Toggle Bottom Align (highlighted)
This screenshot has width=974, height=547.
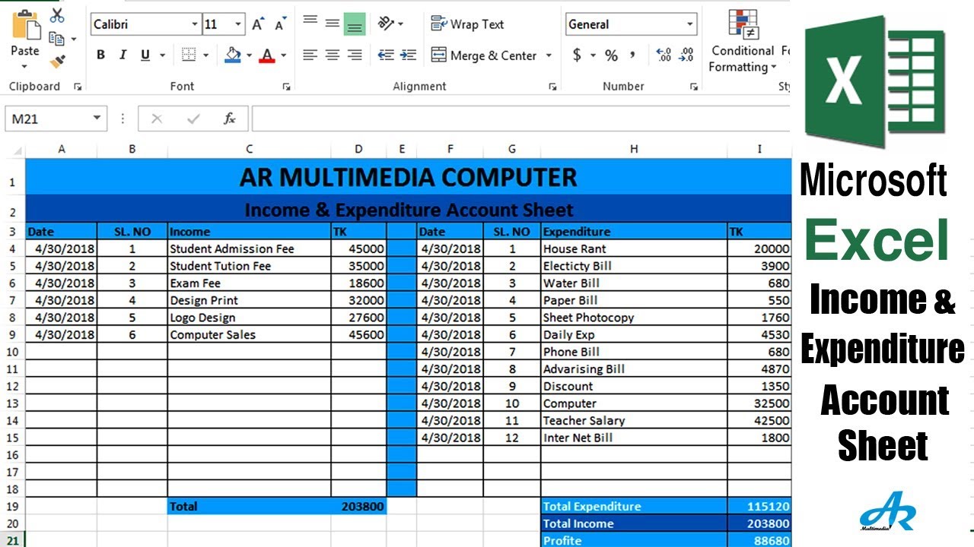[355, 24]
